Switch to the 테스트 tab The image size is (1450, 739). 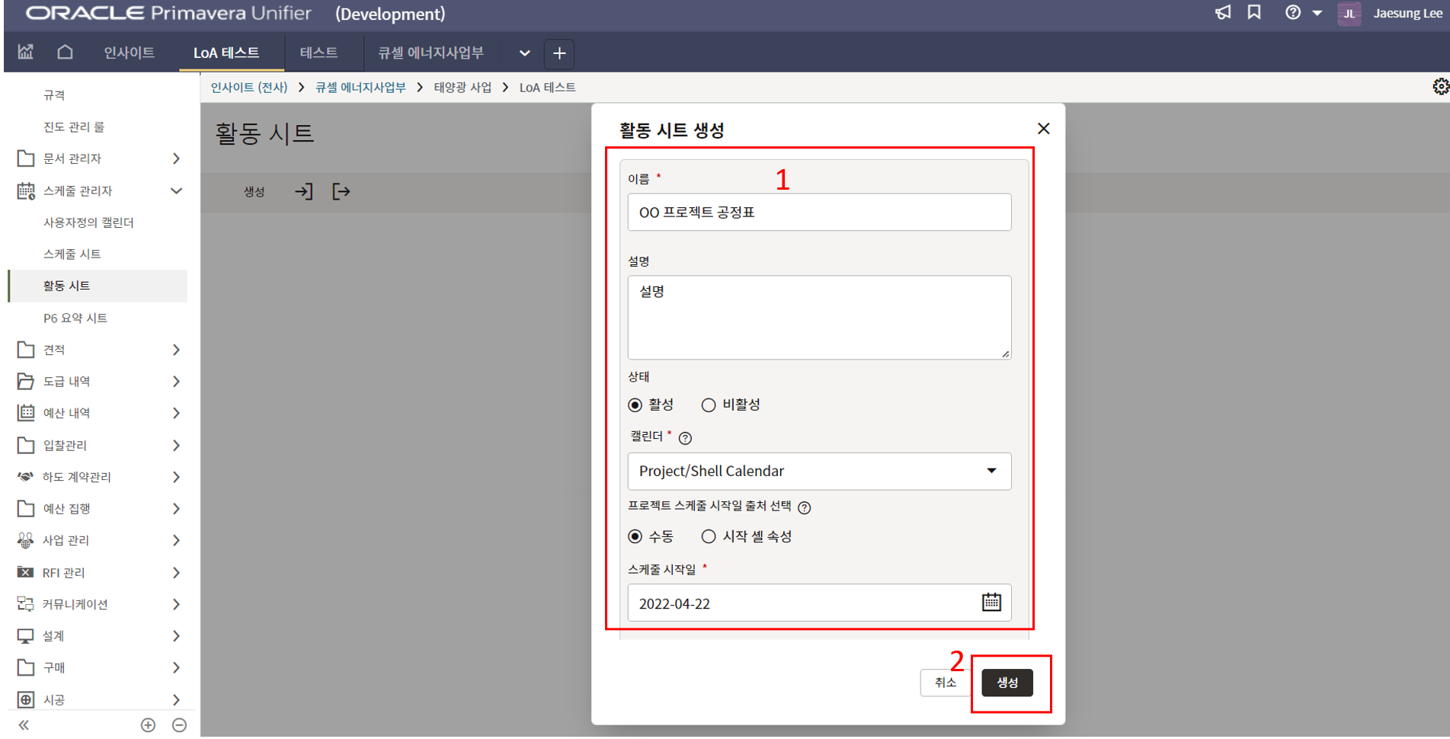click(x=318, y=53)
